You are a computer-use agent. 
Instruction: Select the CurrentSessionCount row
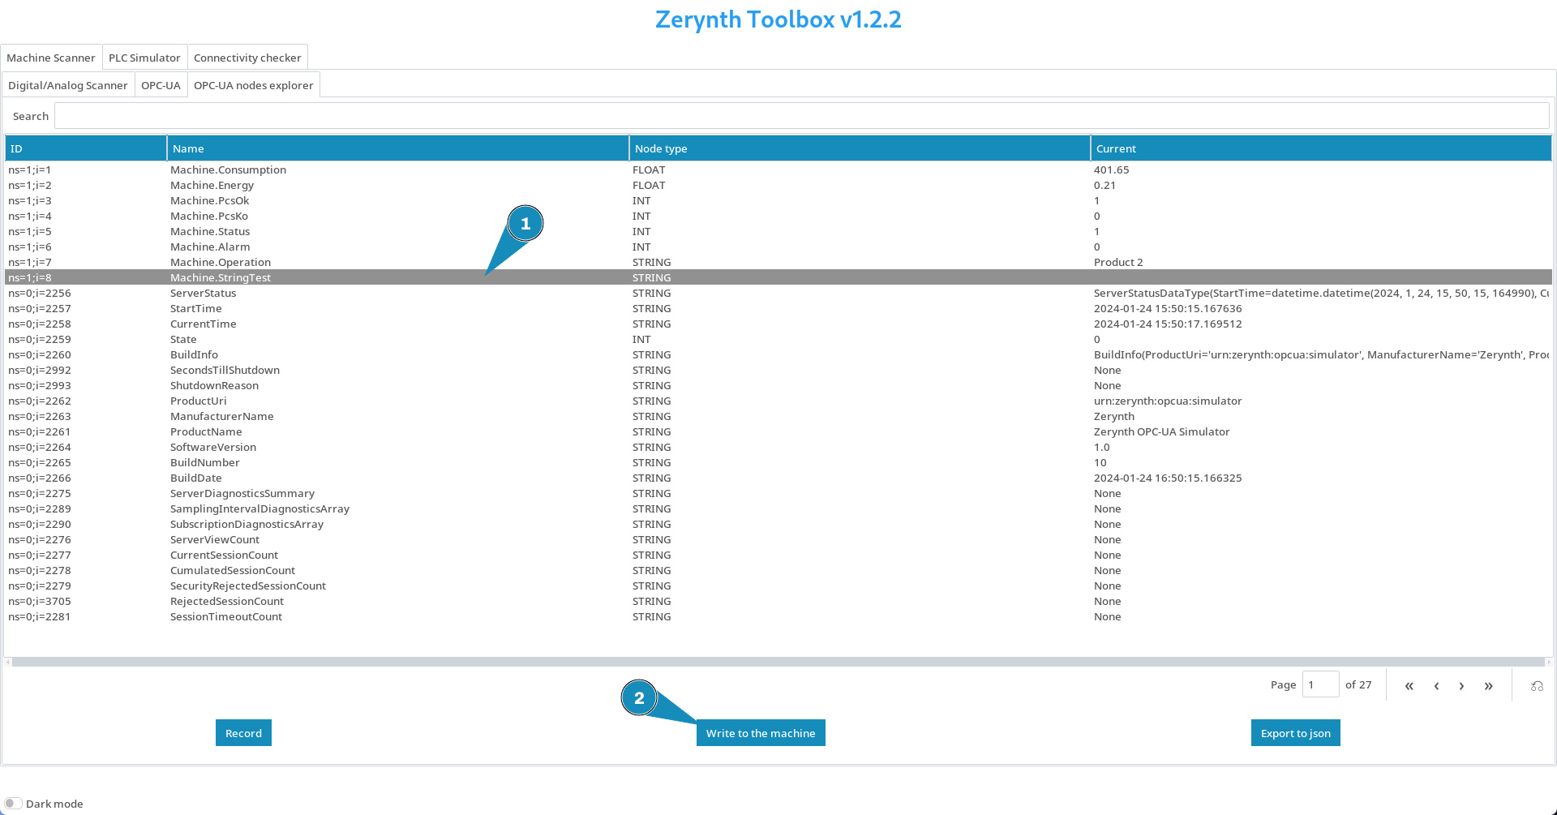coord(778,555)
